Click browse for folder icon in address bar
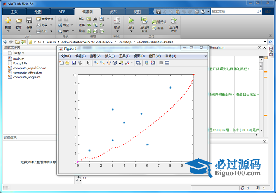 point(23,42)
